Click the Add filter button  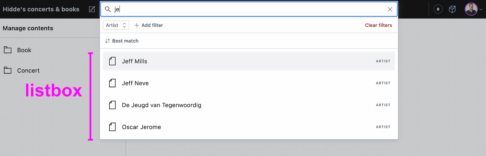pyautogui.click(x=149, y=25)
